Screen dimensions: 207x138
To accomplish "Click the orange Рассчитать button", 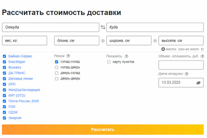I will click(103, 129).
